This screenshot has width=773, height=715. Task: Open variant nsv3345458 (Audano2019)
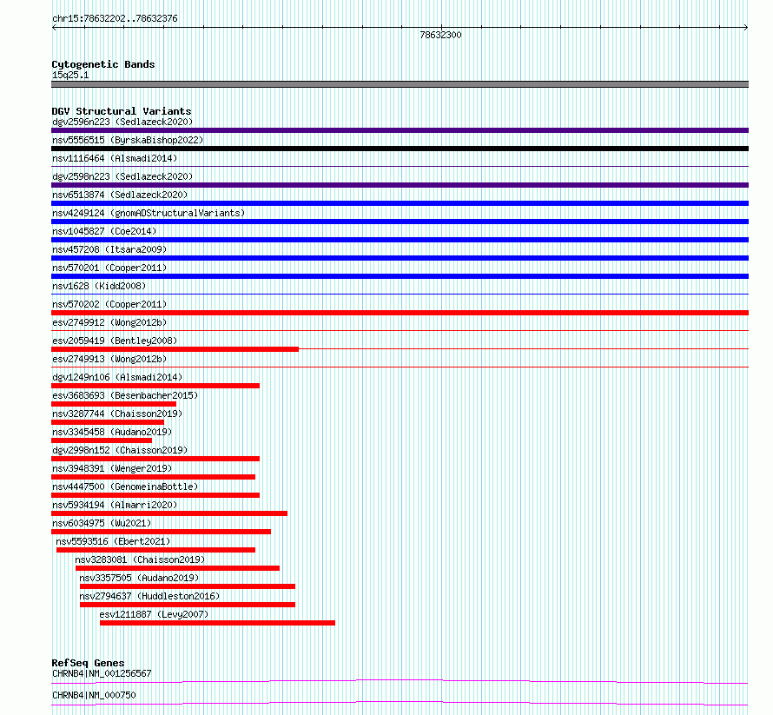coord(112,432)
